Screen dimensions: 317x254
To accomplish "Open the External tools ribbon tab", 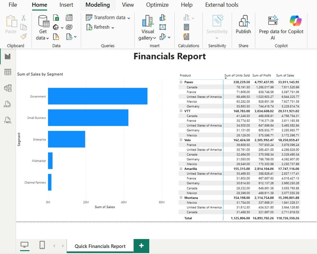I will (x=222, y=5).
